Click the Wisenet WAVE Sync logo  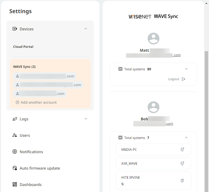coord(153,16)
